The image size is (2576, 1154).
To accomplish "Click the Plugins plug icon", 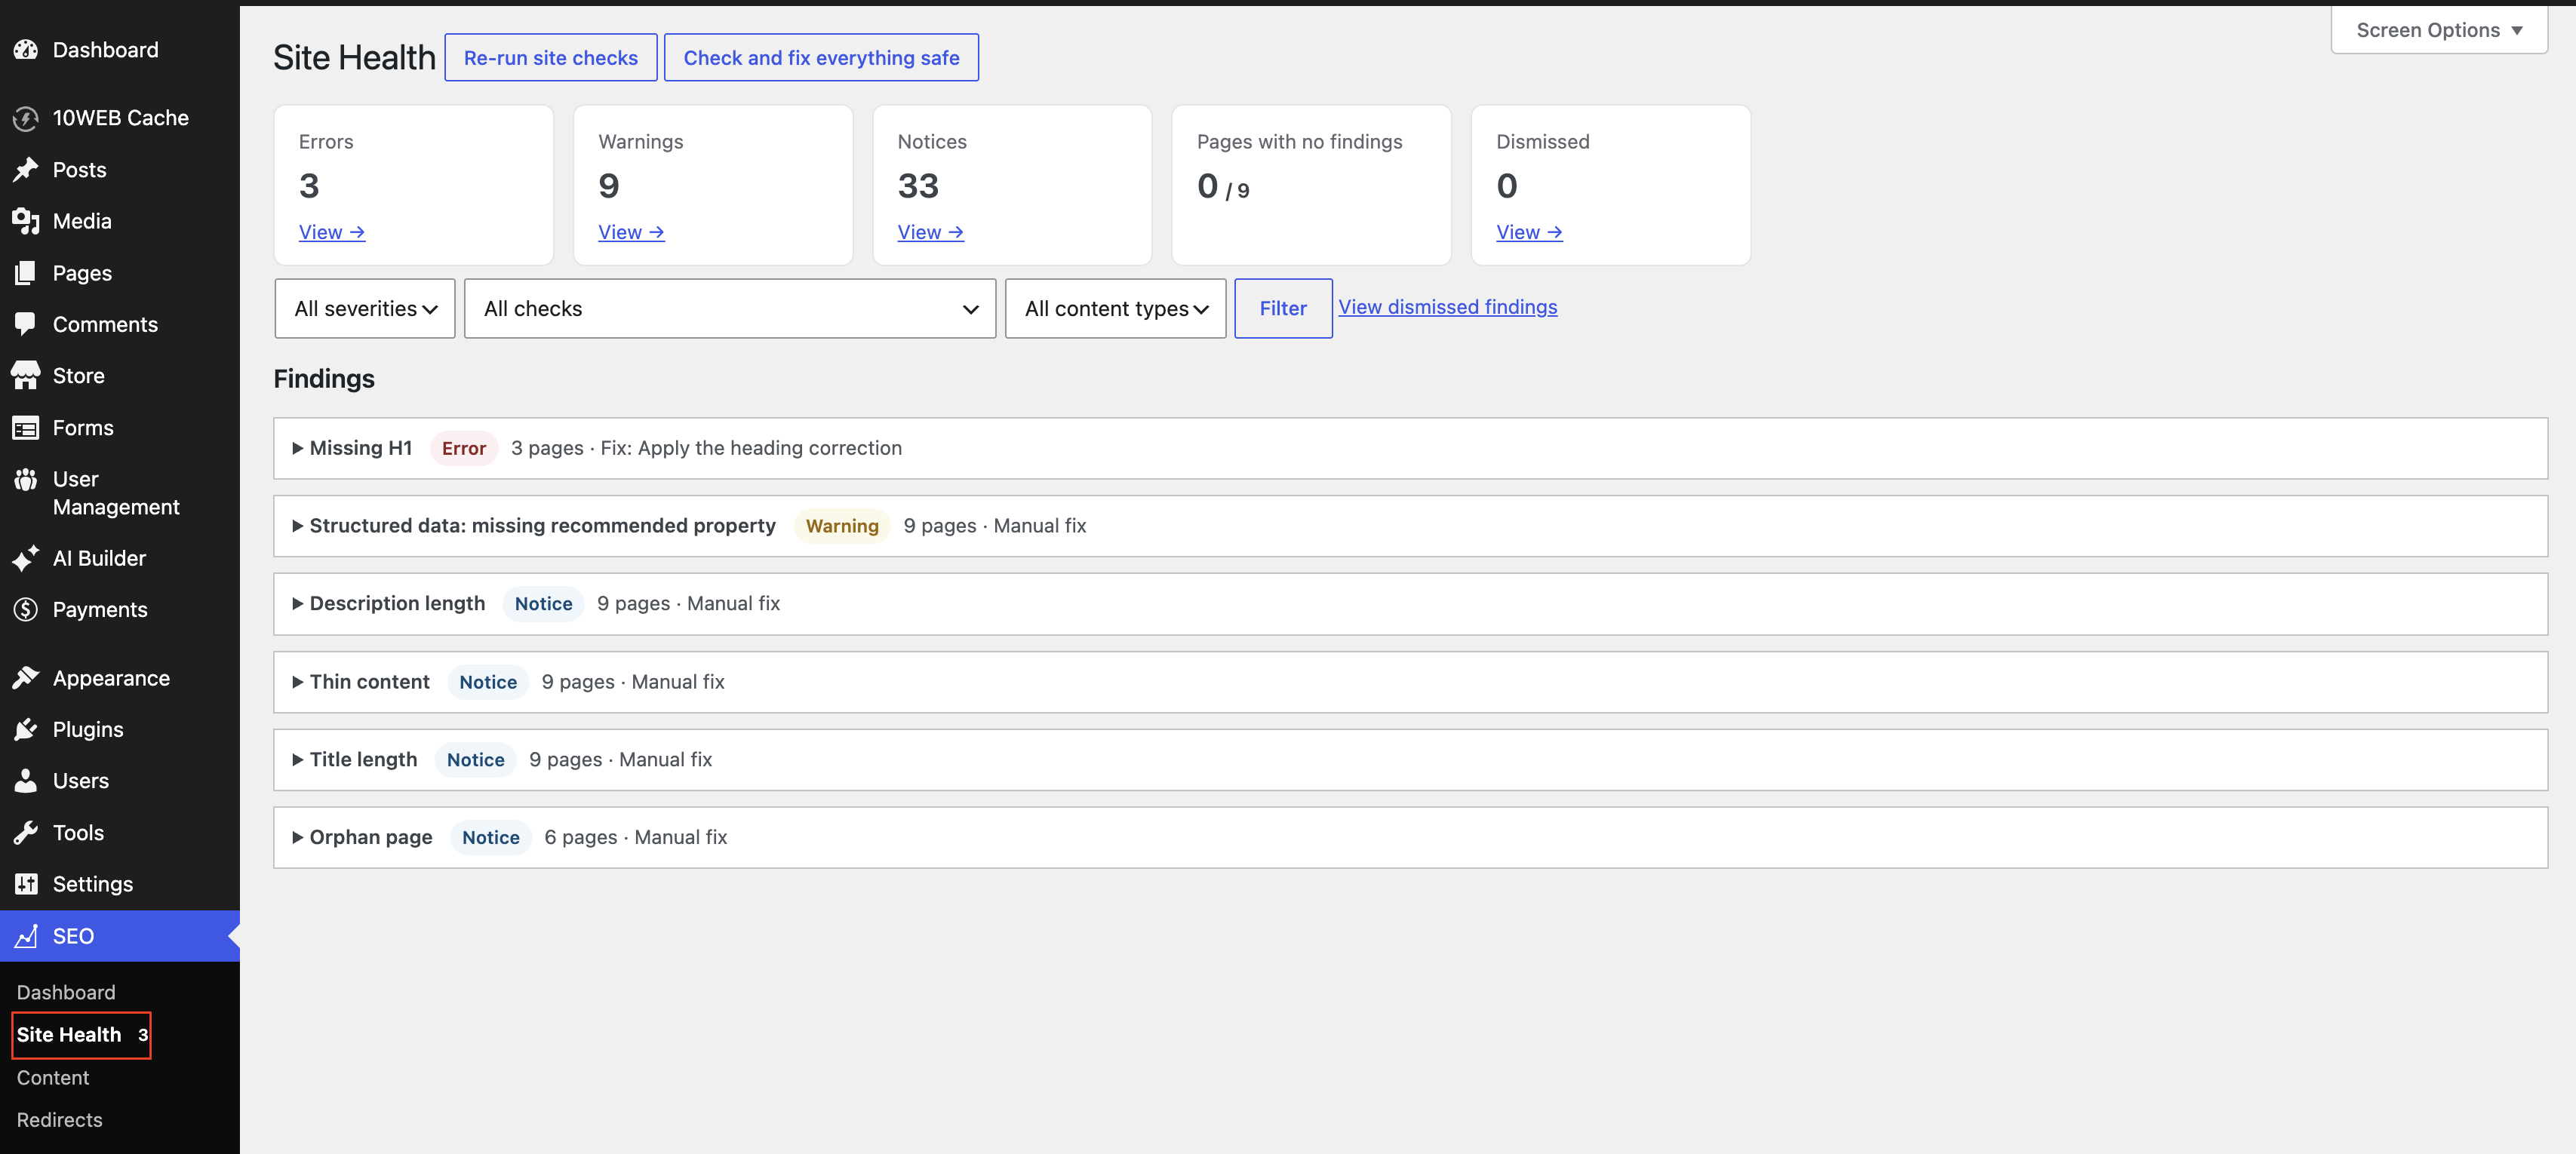I will coord(26,730).
